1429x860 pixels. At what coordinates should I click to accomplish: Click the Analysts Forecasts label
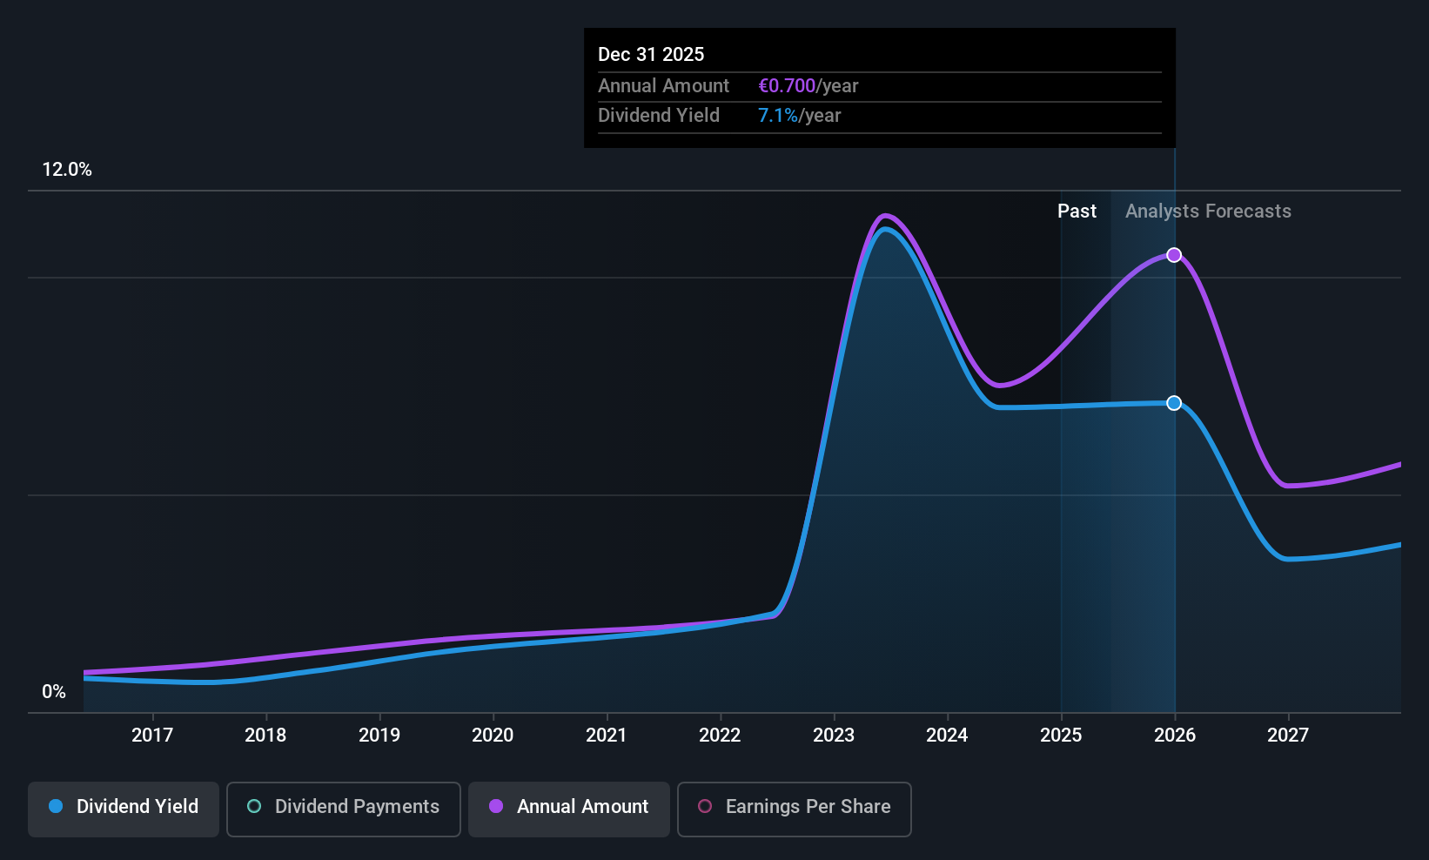click(x=1208, y=212)
